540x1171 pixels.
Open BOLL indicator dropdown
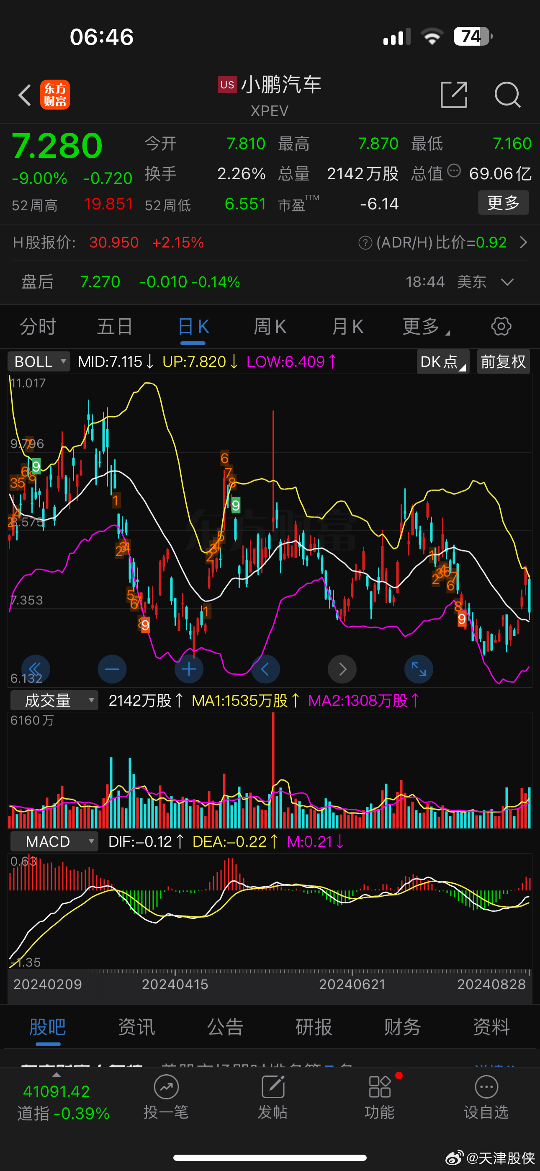(x=39, y=361)
